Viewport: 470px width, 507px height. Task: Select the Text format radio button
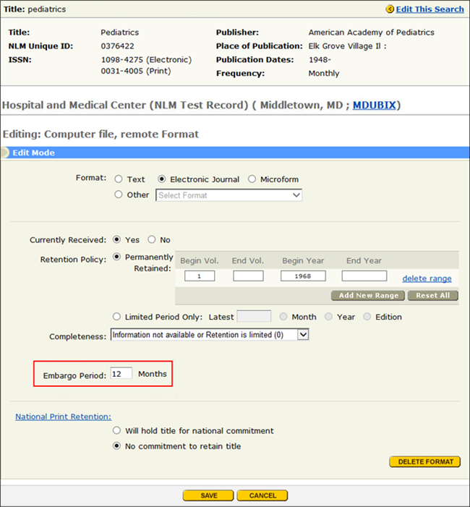coord(119,179)
